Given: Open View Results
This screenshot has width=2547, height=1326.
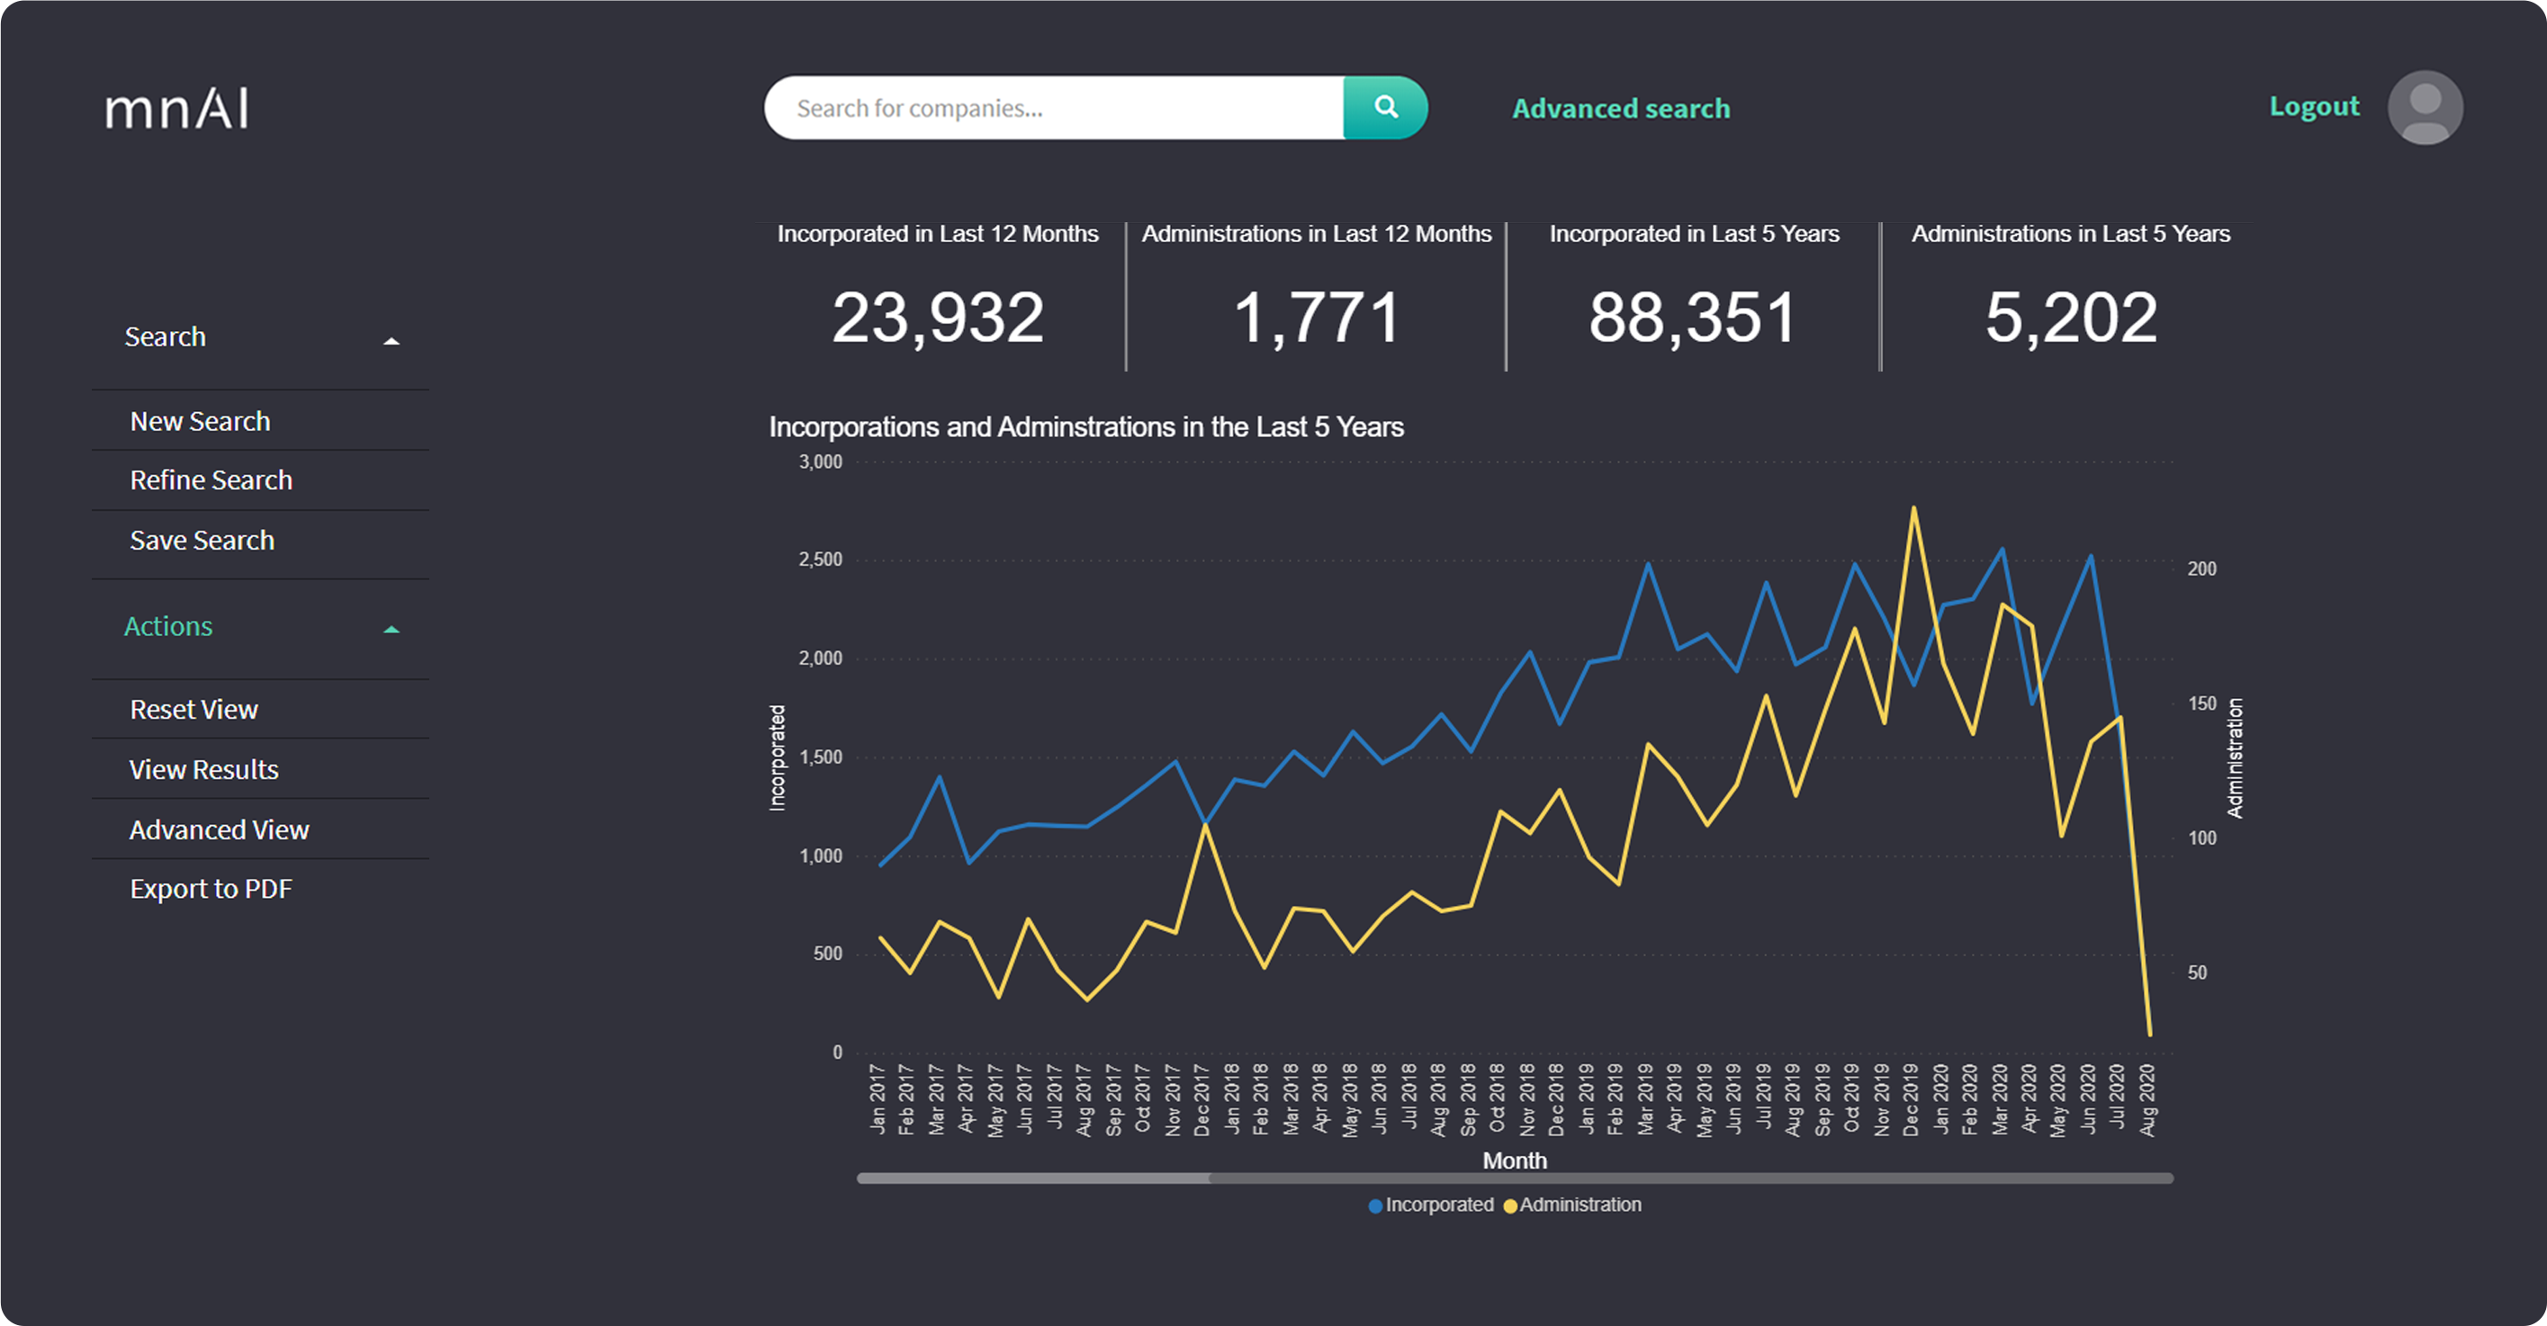Looking at the screenshot, I should click(203, 770).
